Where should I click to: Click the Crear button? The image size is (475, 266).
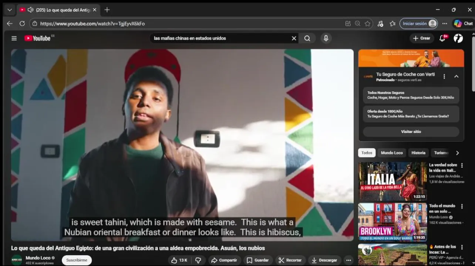pos(422,38)
